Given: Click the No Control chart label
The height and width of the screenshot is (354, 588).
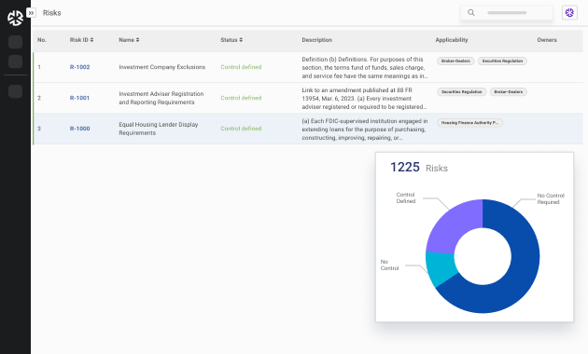Looking at the screenshot, I should pos(389,265).
